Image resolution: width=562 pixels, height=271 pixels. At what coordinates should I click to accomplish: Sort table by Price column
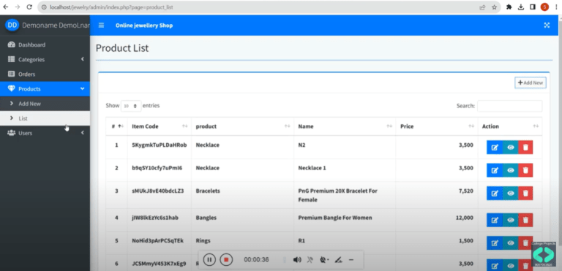coord(437,126)
